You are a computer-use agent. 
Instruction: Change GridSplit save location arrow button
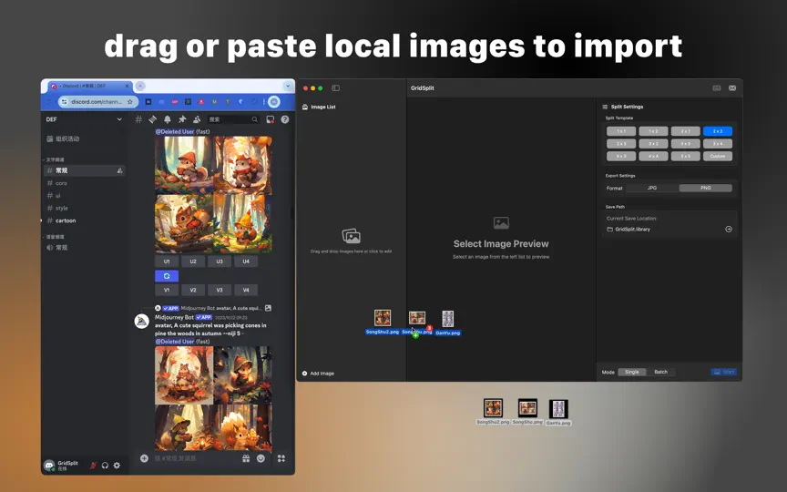click(x=729, y=229)
